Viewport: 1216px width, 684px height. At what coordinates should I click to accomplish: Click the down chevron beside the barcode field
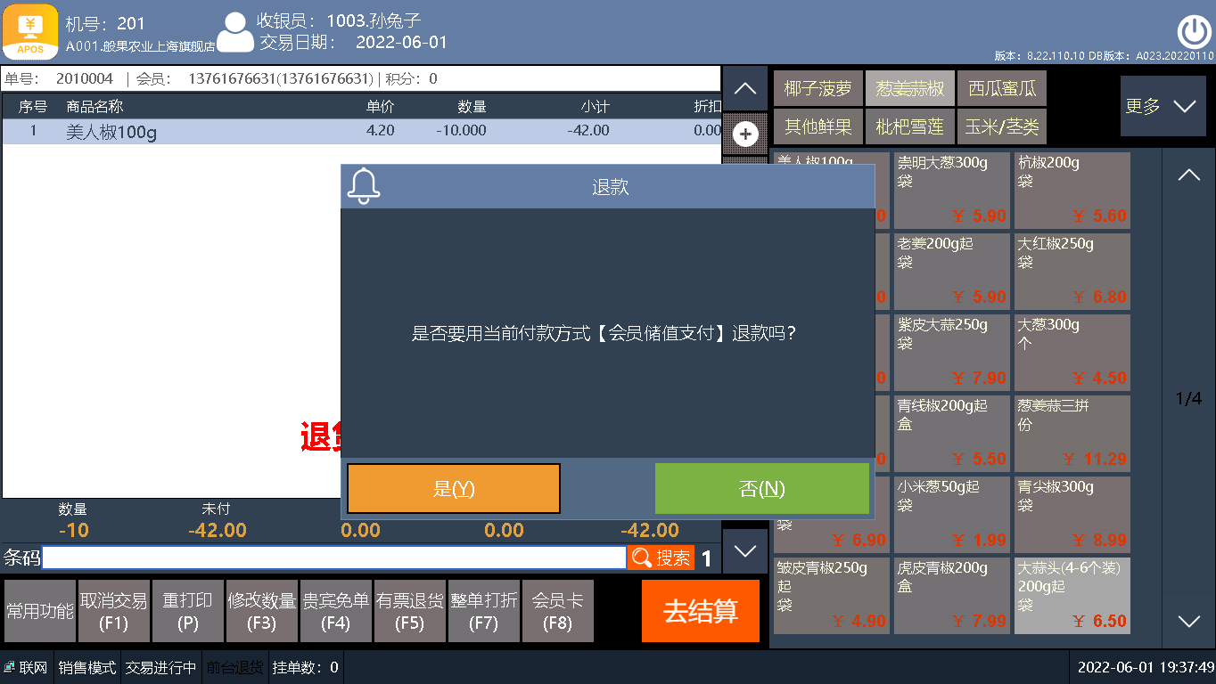pos(745,551)
